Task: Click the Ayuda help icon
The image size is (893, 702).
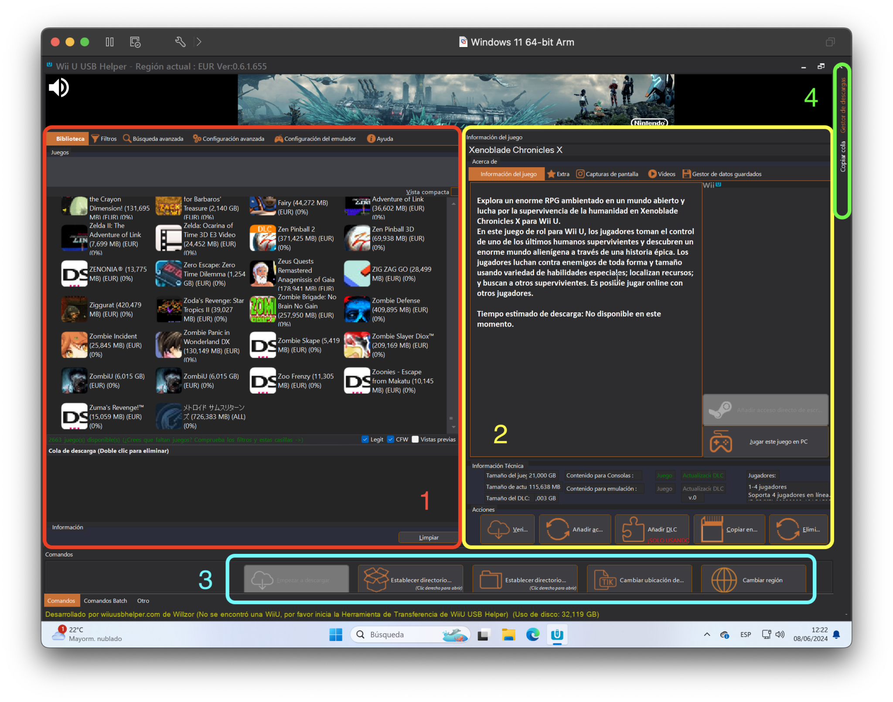Action: tap(371, 138)
